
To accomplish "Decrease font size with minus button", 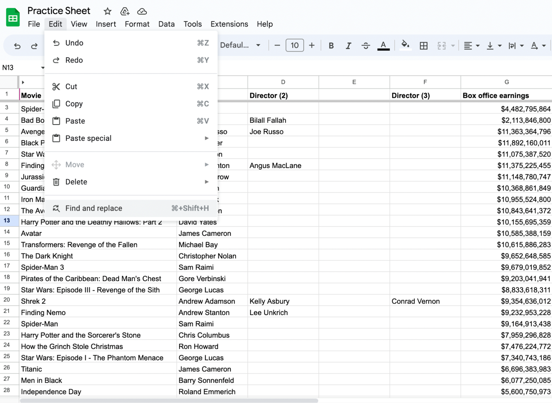I will [277, 45].
